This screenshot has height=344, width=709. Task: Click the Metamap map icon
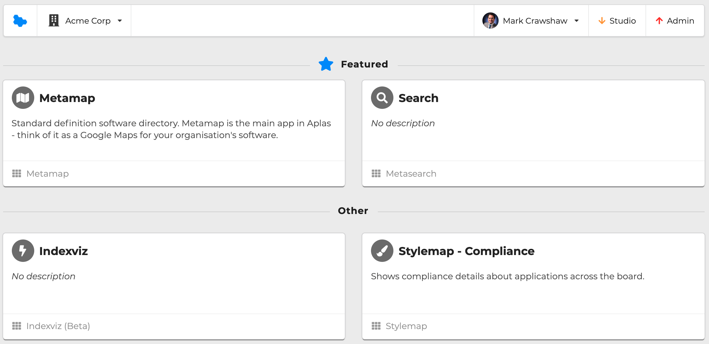click(23, 98)
